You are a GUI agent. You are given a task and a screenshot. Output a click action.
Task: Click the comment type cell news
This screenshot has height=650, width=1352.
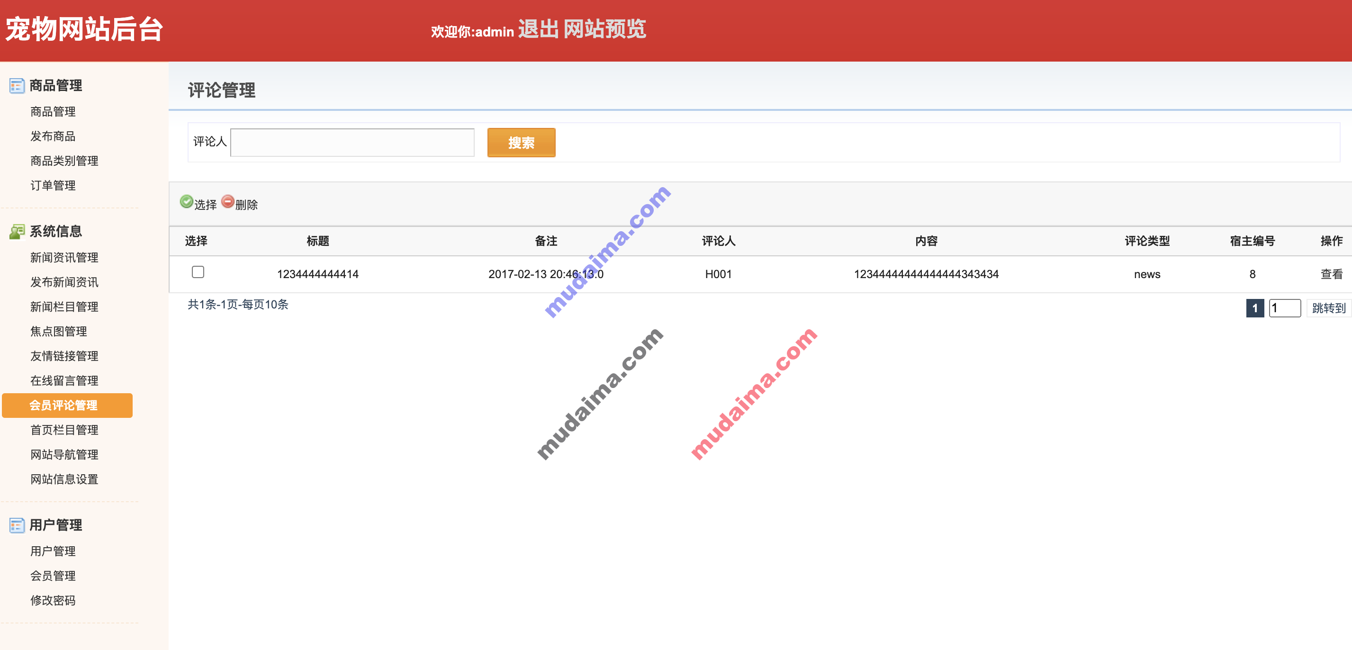(x=1147, y=275)
